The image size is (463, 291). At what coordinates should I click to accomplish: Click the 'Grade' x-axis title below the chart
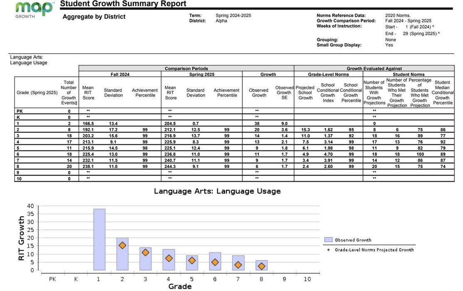coord(180,286)
